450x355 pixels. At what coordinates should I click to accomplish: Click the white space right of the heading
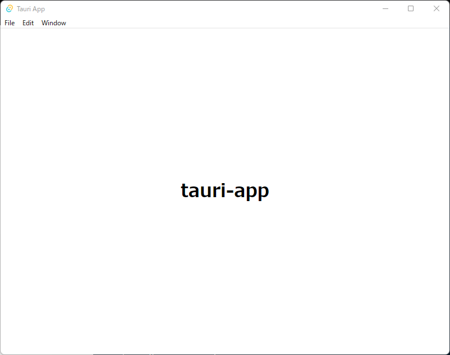click(x=359, y=191)
